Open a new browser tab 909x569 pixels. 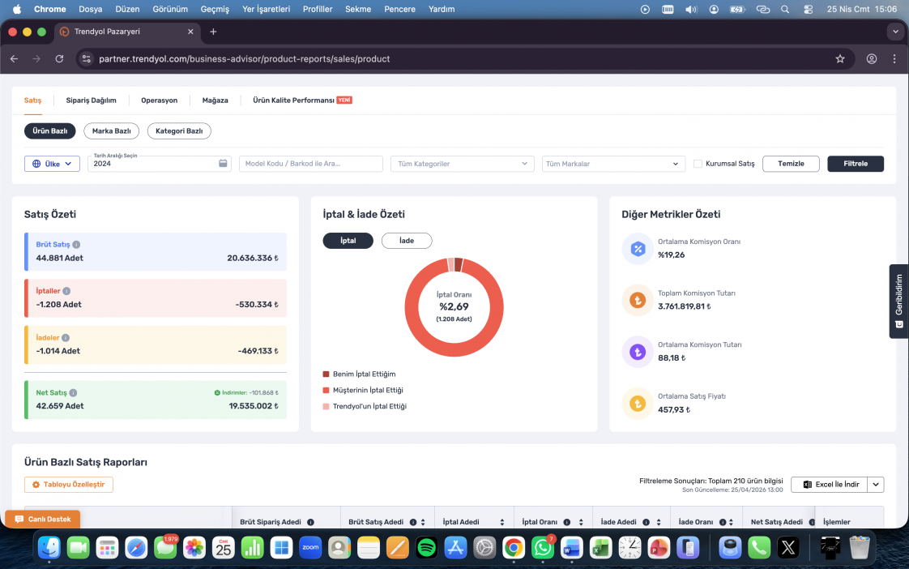tap(213, 32)
